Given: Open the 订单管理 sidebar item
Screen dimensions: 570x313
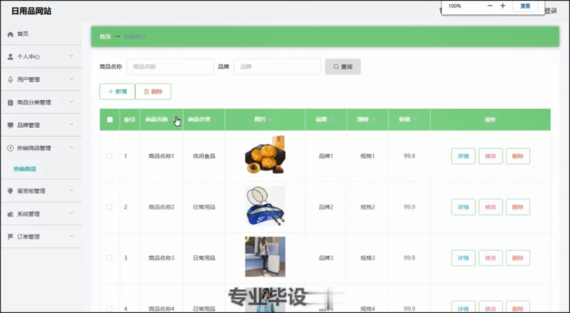Looking at the screenshot, I should click(x=41, y=236).
